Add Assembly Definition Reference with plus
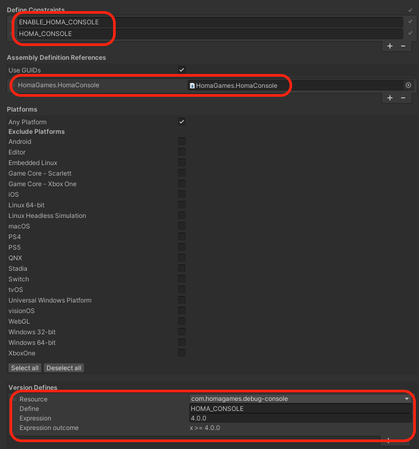Screen dimensions: 419x449 pos(390,98)
